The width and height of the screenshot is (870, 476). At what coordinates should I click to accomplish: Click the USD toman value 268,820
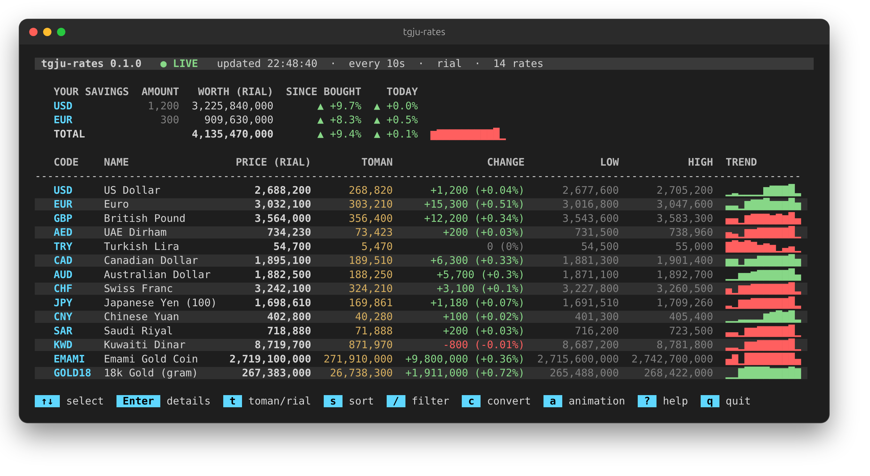click(371, 190)
